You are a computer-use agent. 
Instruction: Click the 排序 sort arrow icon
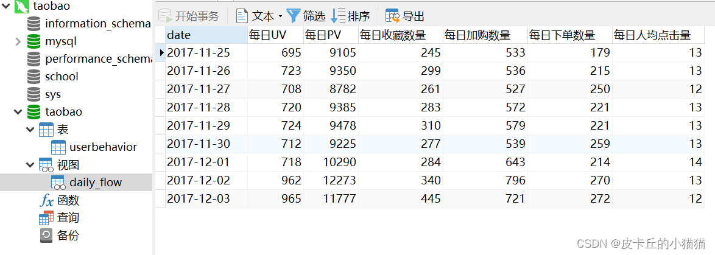(x=338, y=16)
